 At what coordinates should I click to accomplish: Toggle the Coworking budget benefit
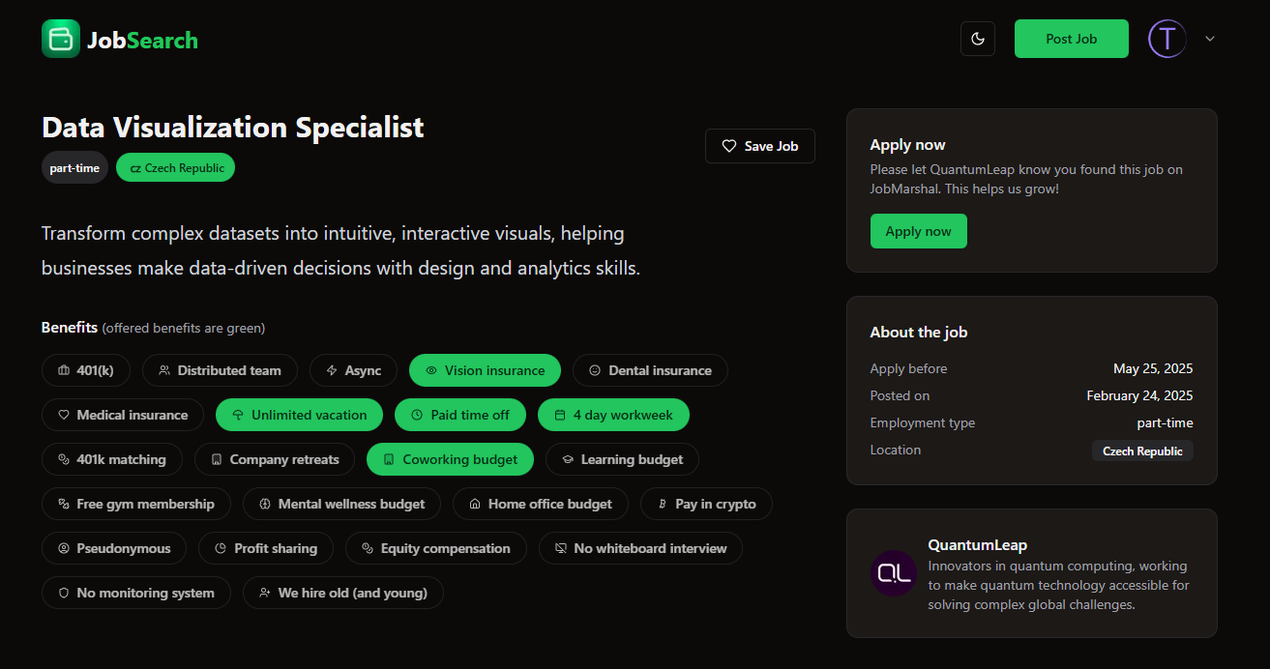[450, 459]
